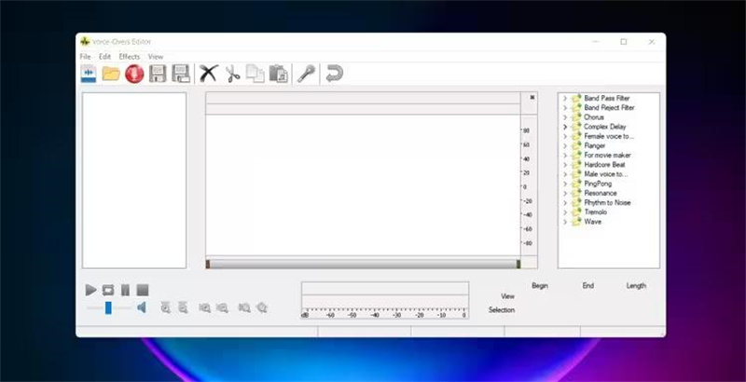Expand the Male voice to... node
This screenshot has height=382, width=746.
click(565, 174)
